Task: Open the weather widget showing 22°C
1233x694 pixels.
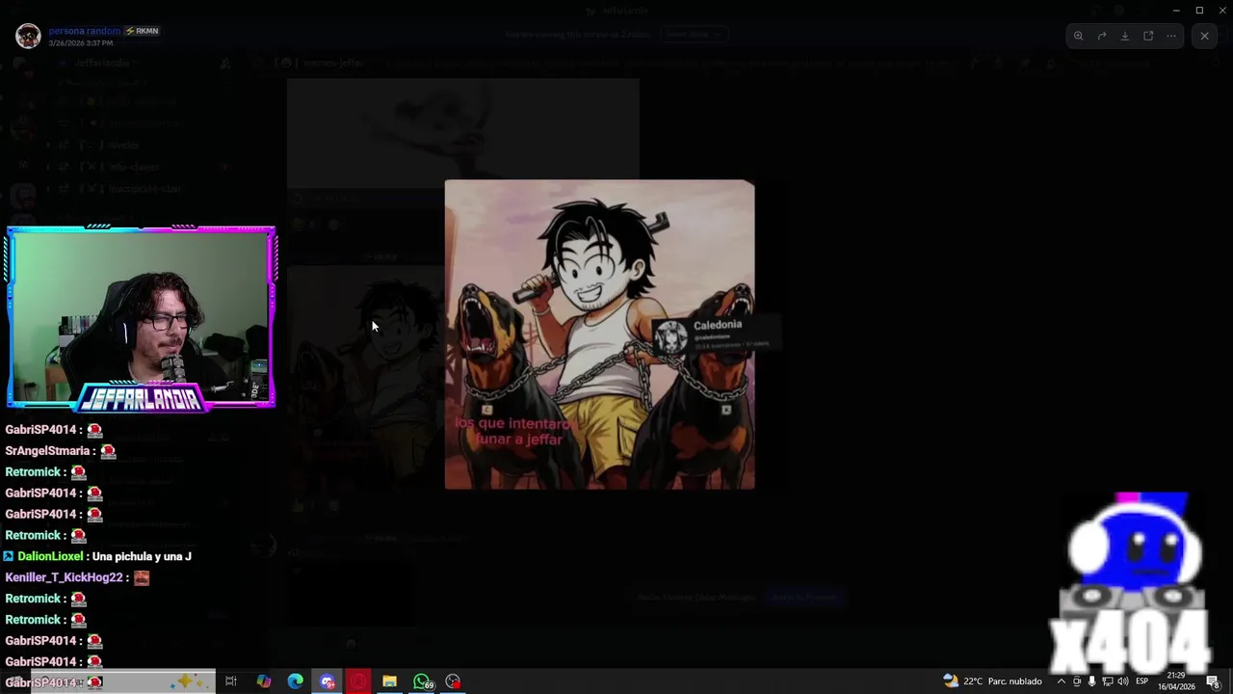Action: 992,681
